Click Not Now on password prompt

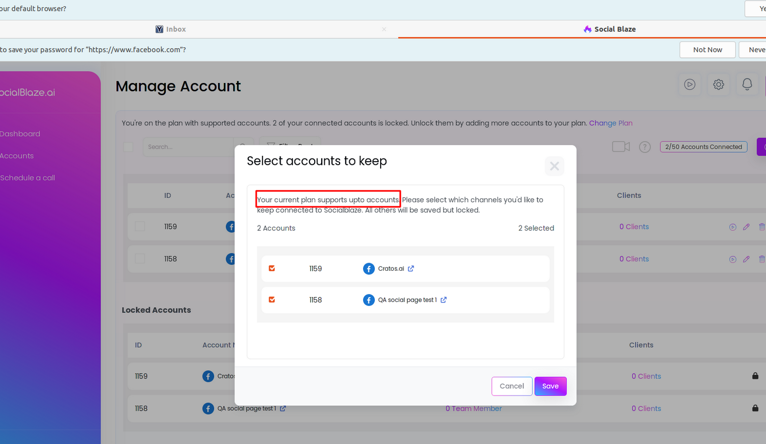[x=708, y=49]
